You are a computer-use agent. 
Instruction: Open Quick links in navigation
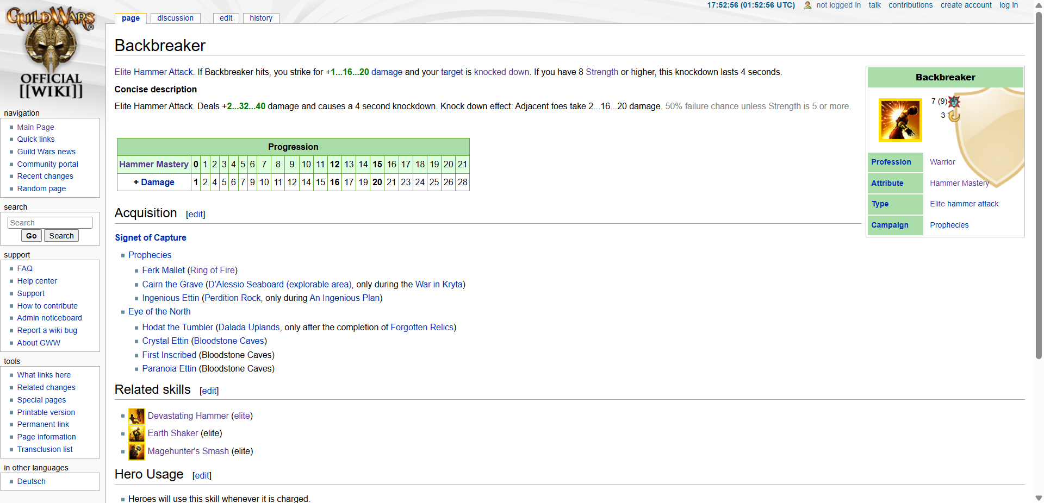point(36,139)
